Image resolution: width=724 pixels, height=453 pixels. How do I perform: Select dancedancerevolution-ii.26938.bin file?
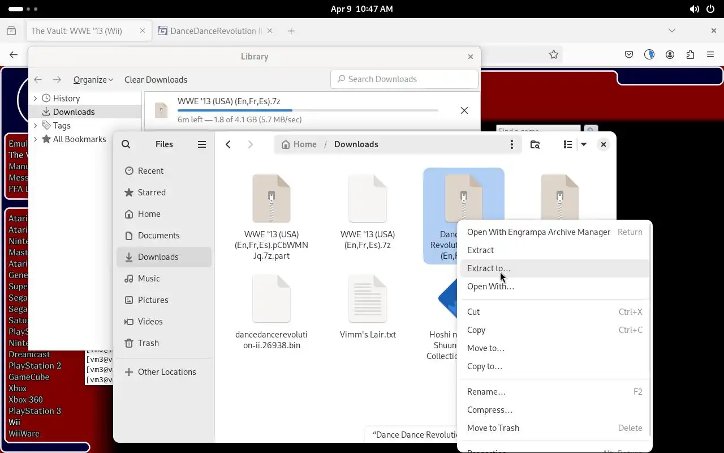271,313
